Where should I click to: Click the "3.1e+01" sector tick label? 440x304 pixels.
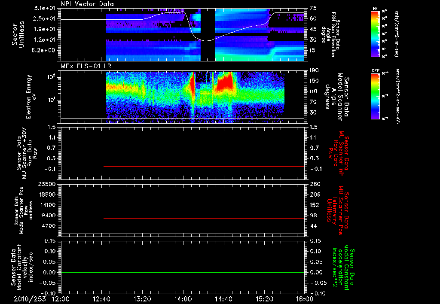click(x=45, y=8)
